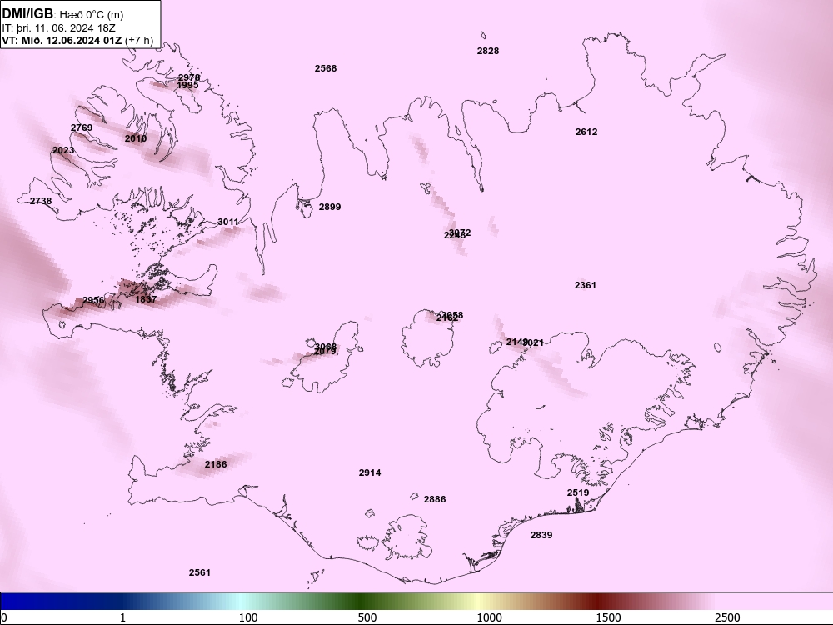Click the value 1837 on the map

(x=146, y=299)
